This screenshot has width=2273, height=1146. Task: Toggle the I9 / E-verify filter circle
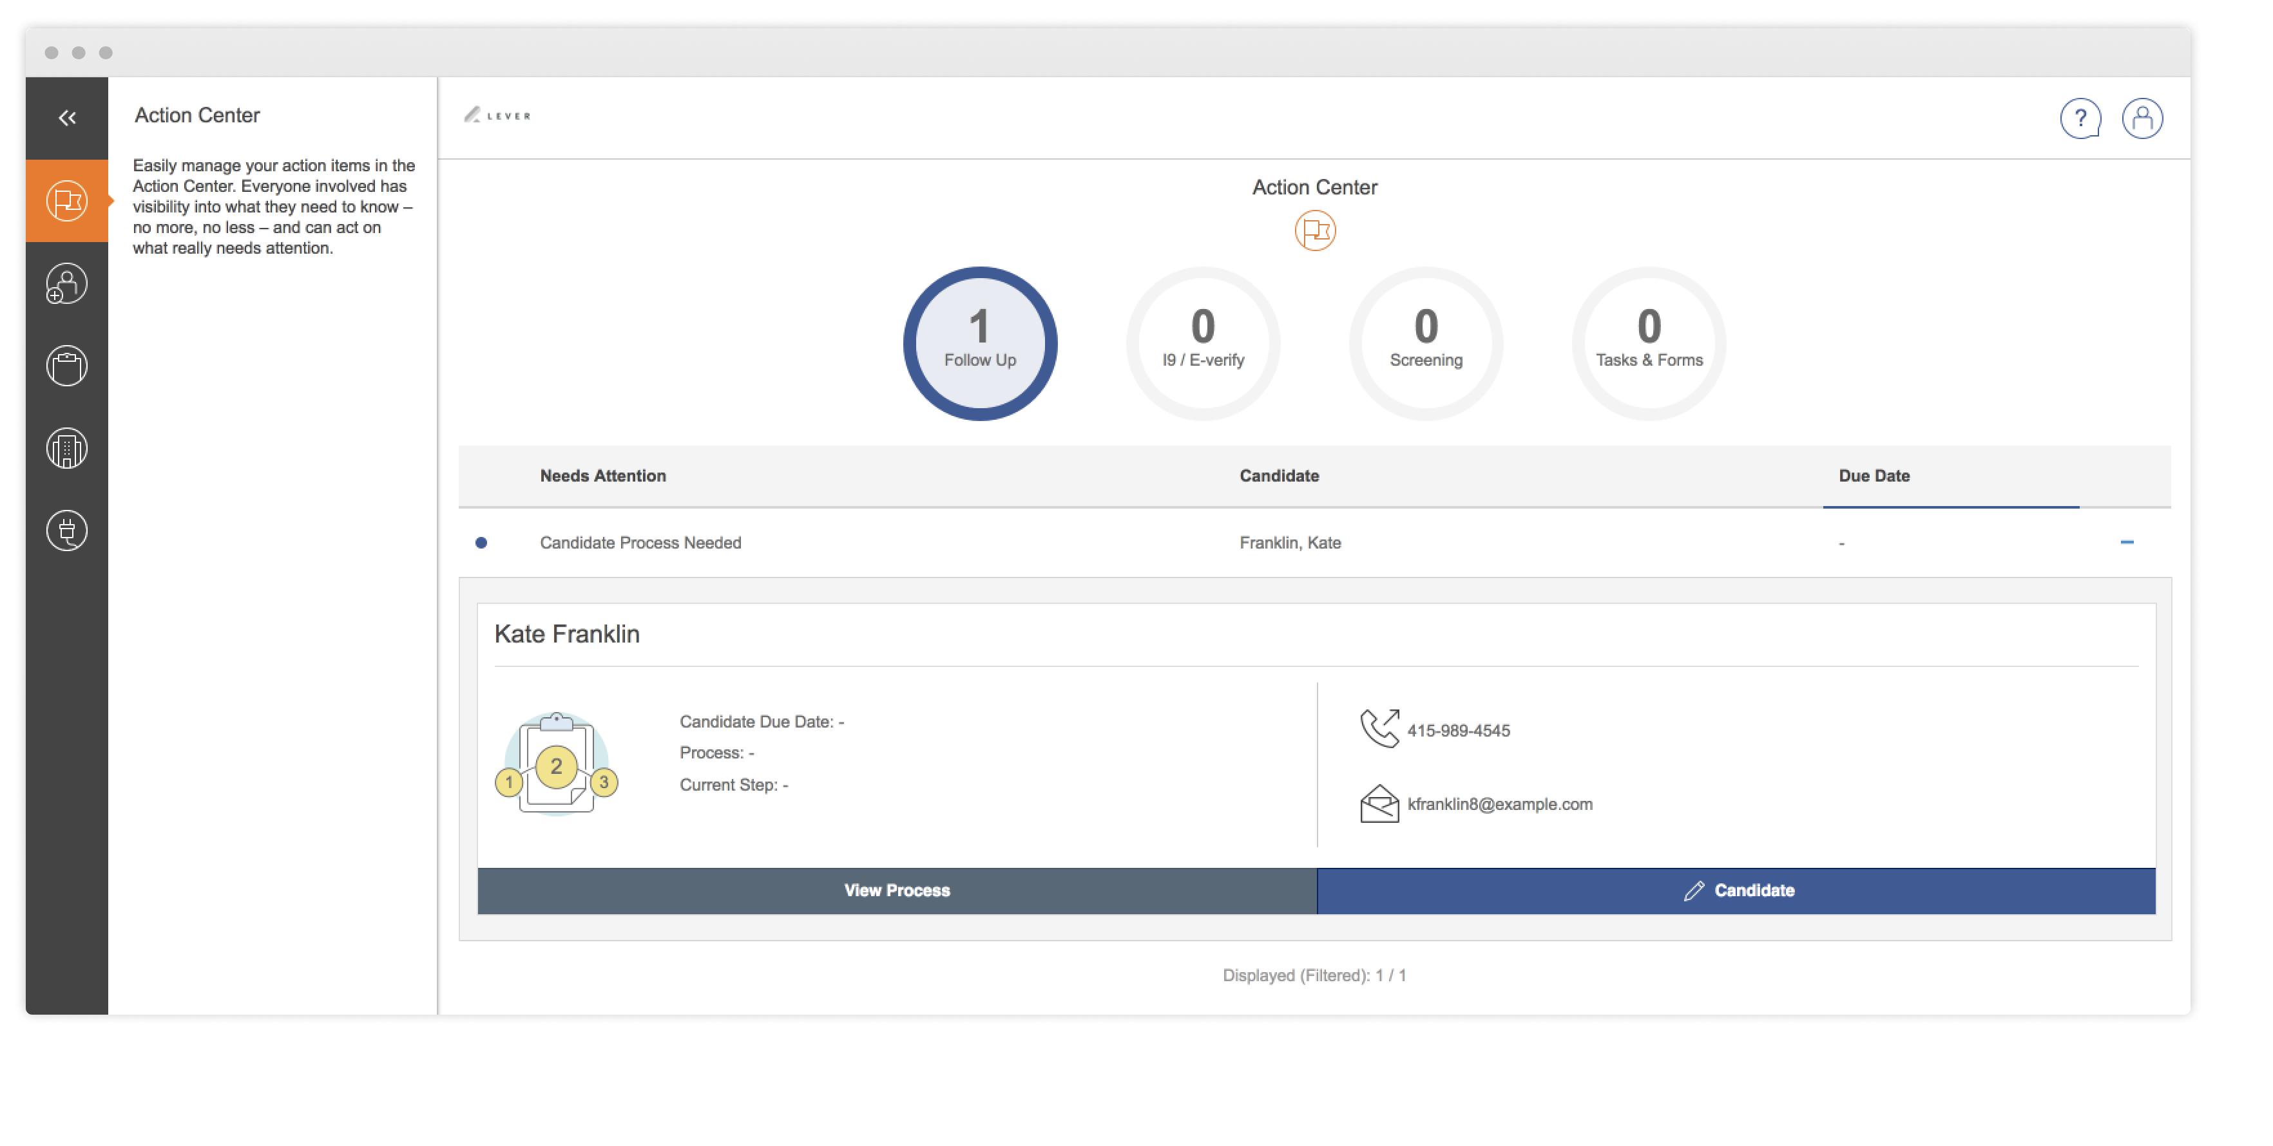click(1203, 344)
